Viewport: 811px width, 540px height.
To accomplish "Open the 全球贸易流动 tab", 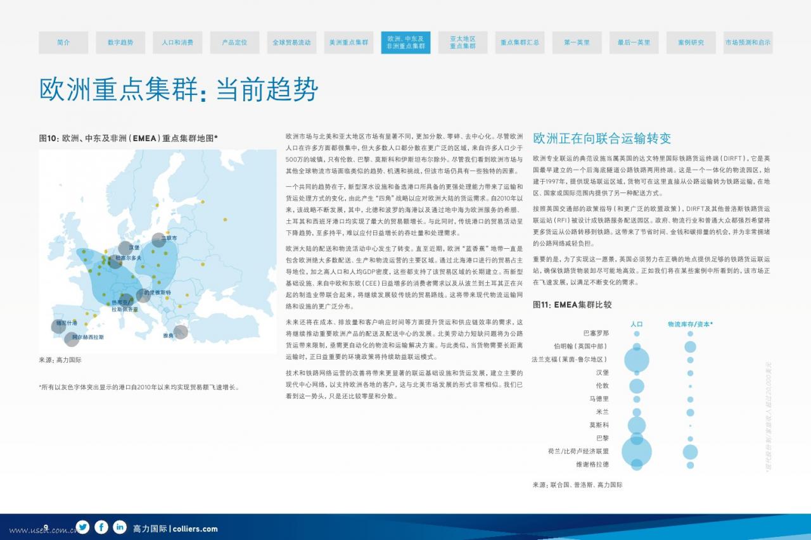I will click(x=291, y=42).
